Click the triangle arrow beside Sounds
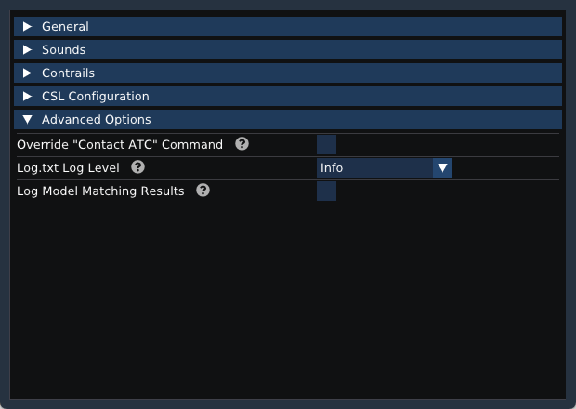This screenshot has width=576, height=409. (x=27, y=49)
